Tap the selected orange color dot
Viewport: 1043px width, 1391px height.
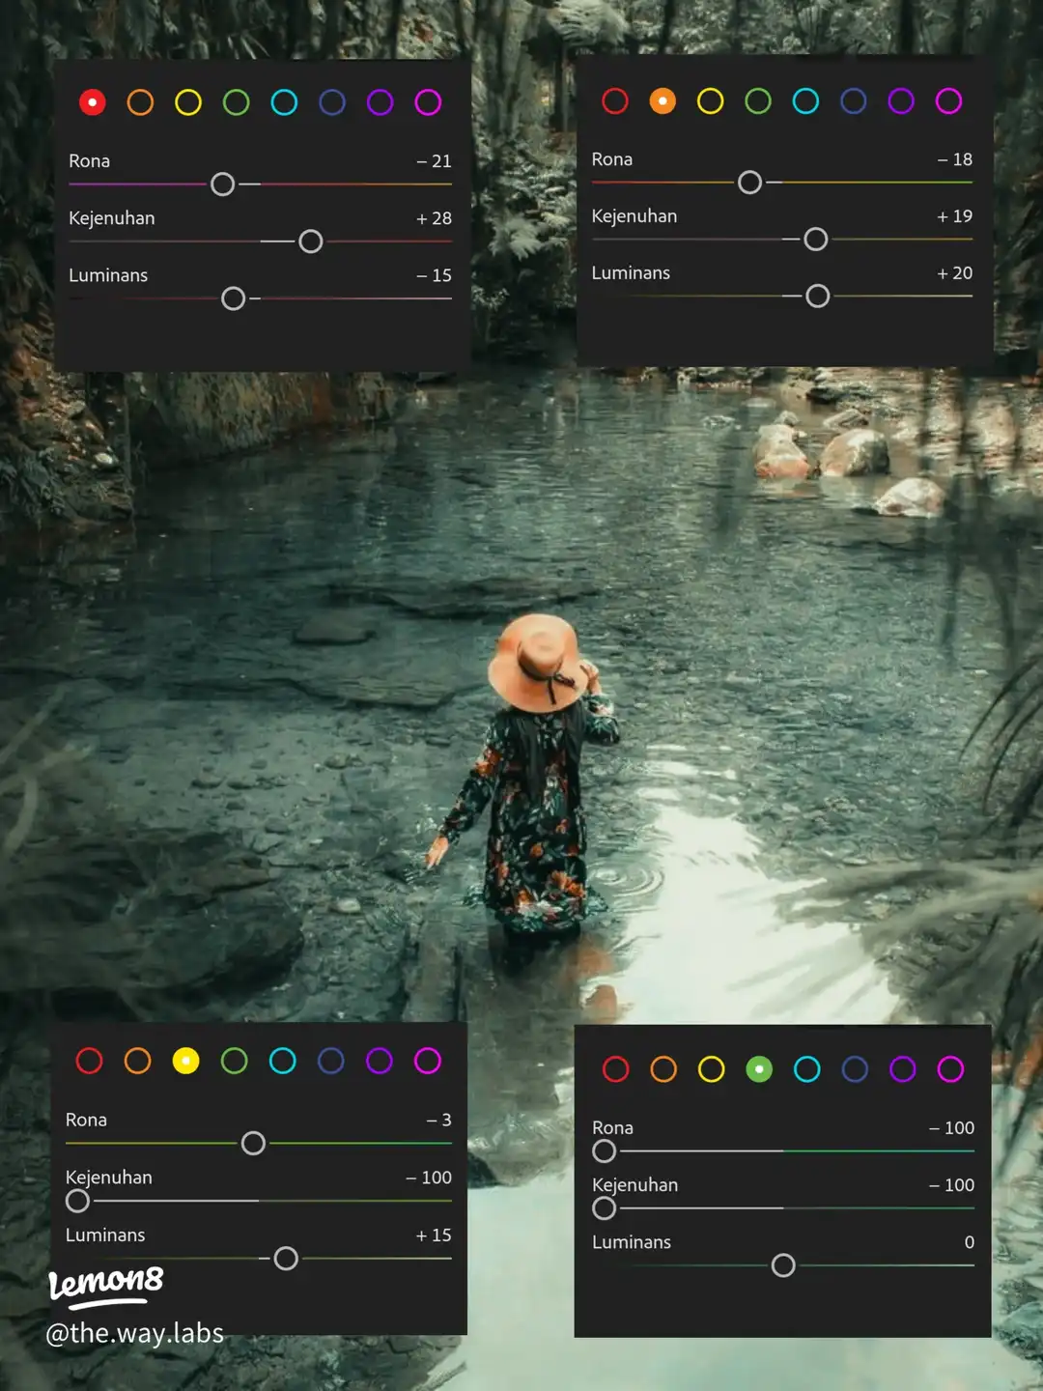[662, 101]
